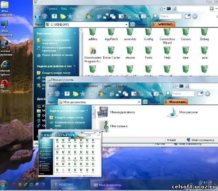Click the Мои документы taskbar button
The width and height of the screenshot is (218, 191).
pyautogui.click(x=110, y=185)
